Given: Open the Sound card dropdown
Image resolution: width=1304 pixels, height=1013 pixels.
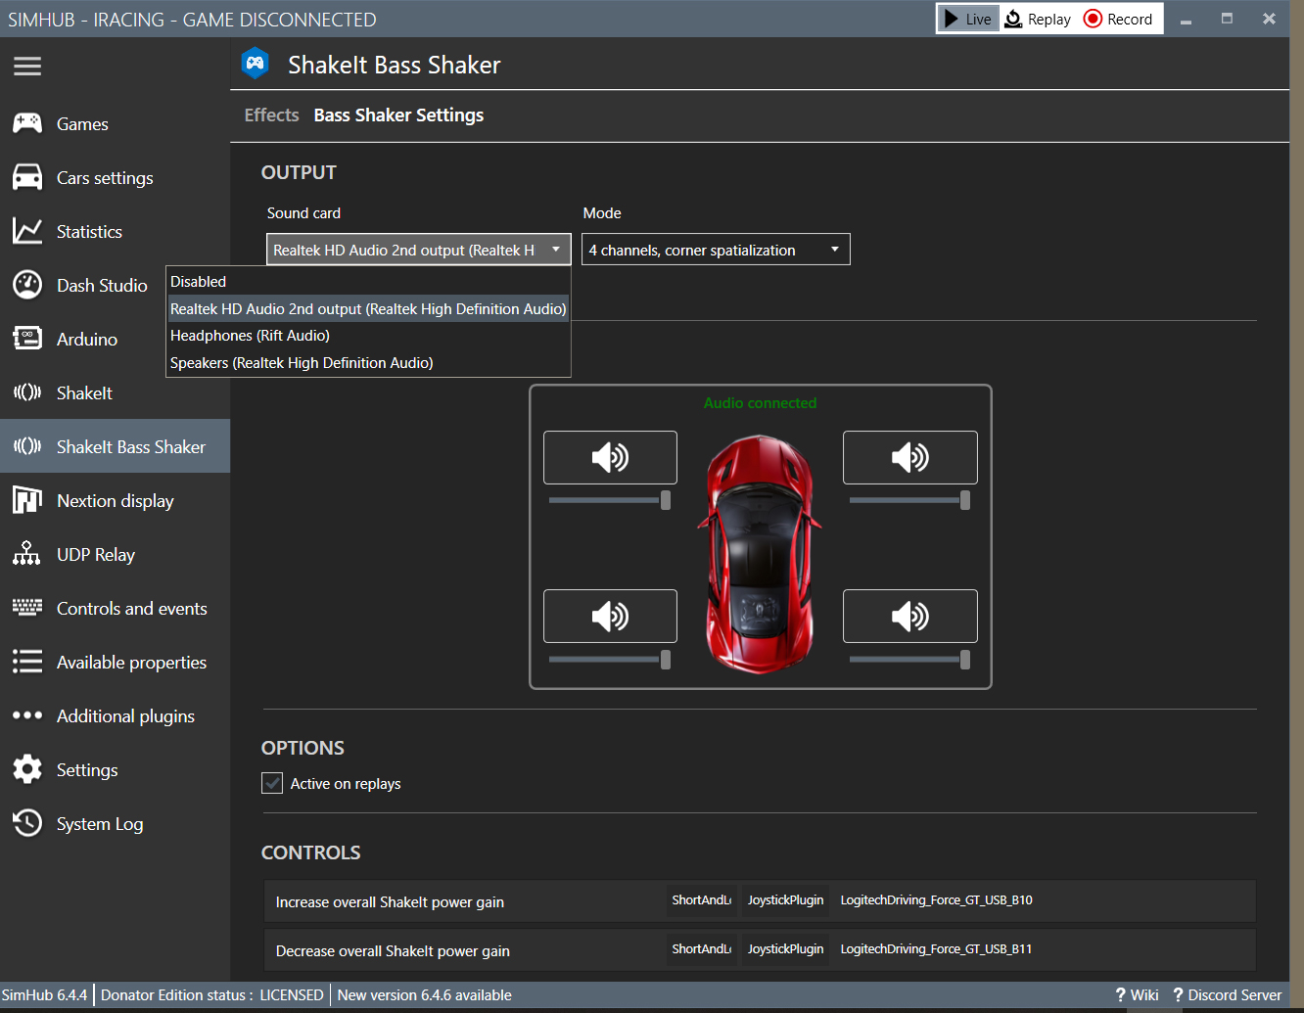Looking at the screenshot, I should tap(418, 250).
